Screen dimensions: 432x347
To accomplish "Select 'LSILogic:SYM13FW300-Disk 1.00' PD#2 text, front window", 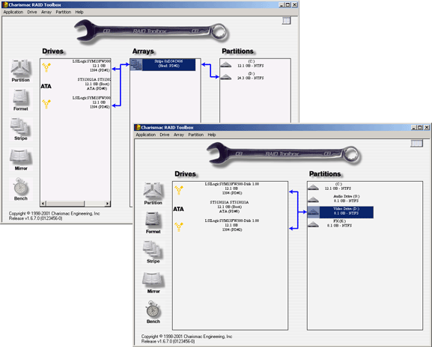I will pyautogui.click(x=231, y=221).
